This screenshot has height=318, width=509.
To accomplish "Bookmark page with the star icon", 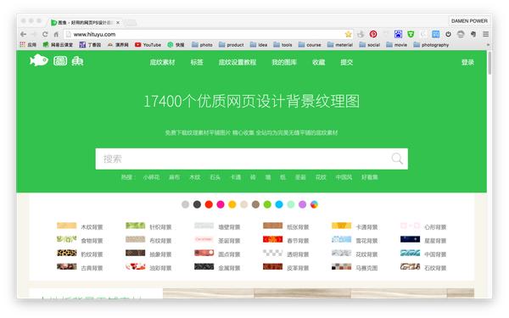I will pos(349,34).
